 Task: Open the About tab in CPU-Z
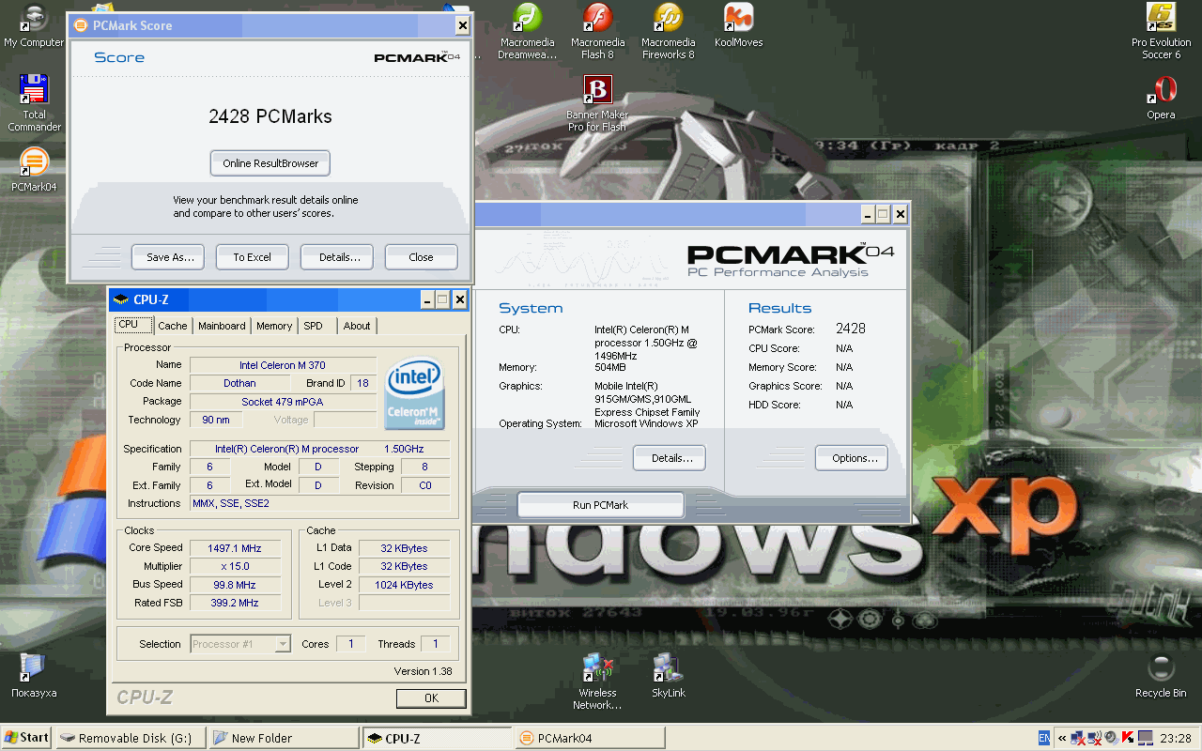coord(357,326)
